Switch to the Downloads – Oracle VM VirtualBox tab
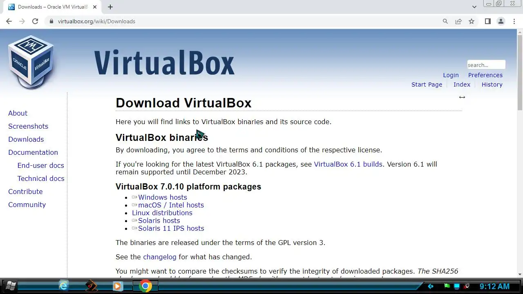 (x=52, y=7)
